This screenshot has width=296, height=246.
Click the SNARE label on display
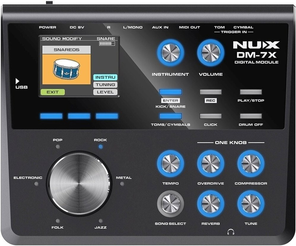(106, 39)
